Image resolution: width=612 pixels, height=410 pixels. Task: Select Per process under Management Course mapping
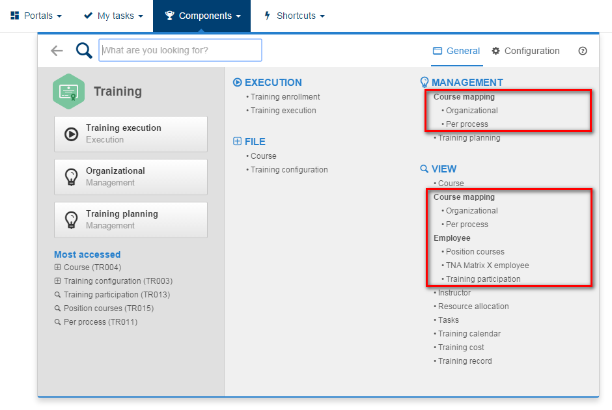coord(467,124)
